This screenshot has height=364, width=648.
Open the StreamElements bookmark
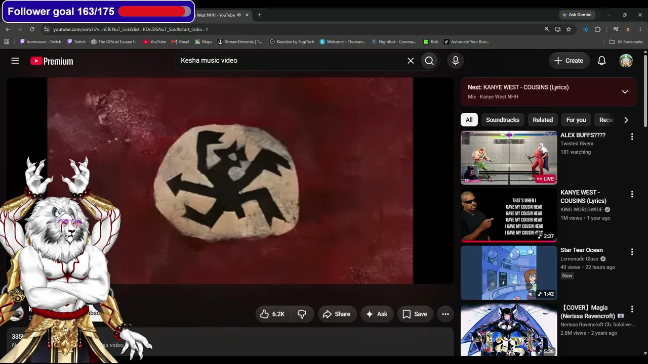pos(240,42)
